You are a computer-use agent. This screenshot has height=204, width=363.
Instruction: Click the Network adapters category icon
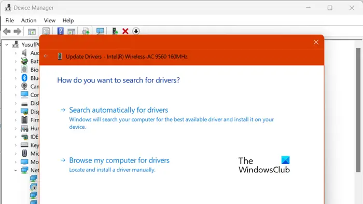coord(24,170)
